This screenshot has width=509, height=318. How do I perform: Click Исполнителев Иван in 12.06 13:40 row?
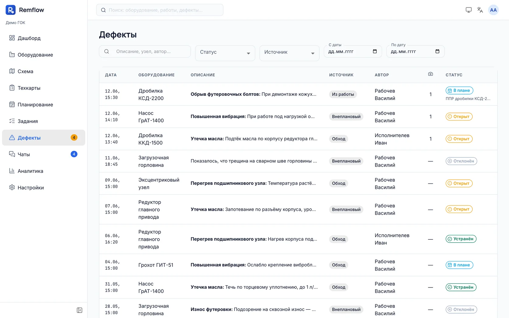[392, 139]
